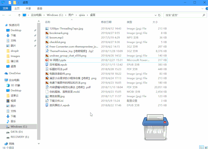208x149 pixels.
Task: Collapse the 快速访问 tree section
Action: pyautogui.click(x=3, y=25)
